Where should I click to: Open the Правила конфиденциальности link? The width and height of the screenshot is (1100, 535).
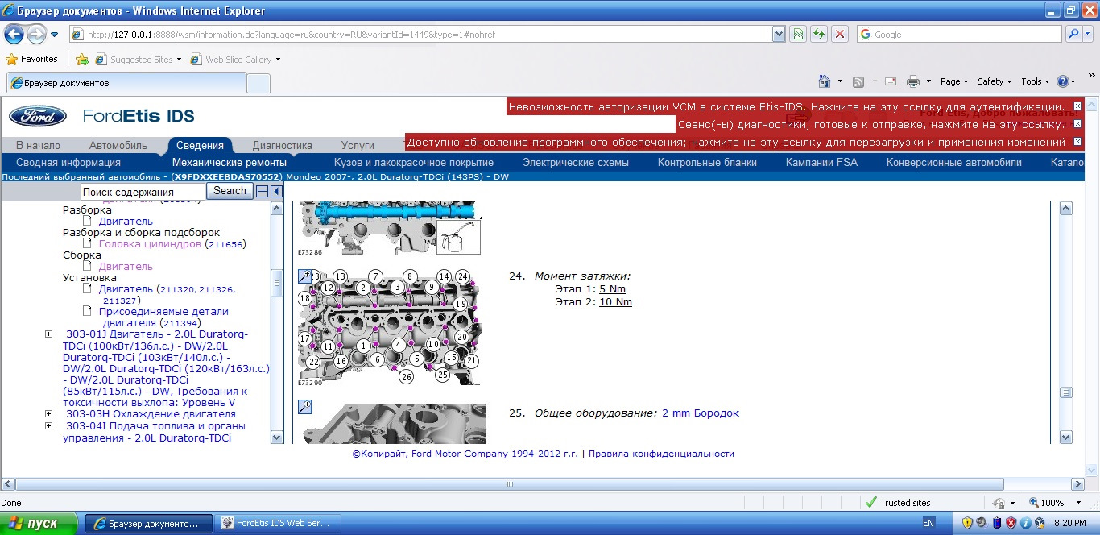(661, 454)
